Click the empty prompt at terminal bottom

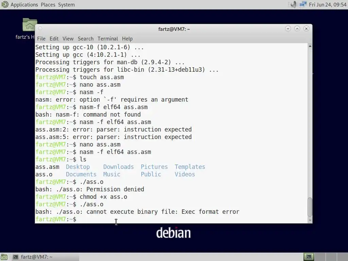(56, 219)
